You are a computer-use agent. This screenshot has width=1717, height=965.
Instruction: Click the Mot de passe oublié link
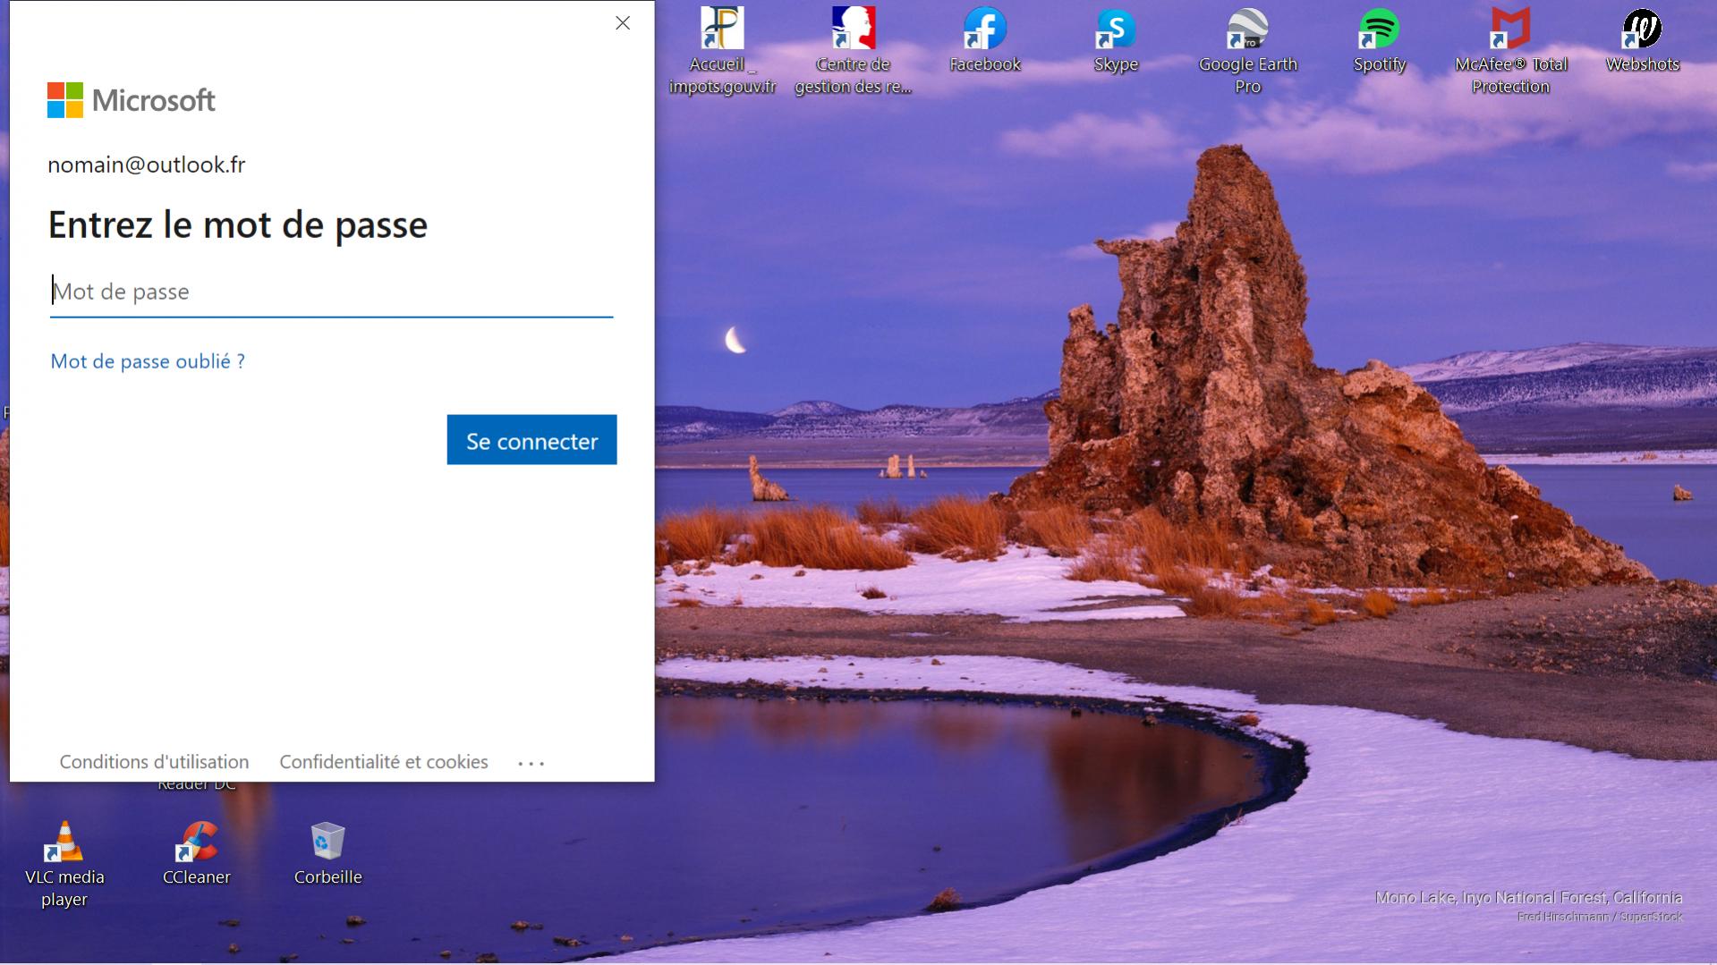pos(148,361)
